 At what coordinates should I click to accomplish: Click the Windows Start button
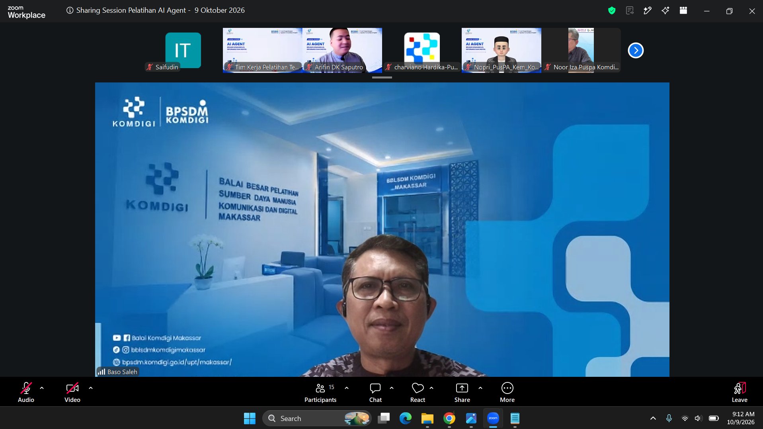(x=250, y=418)
